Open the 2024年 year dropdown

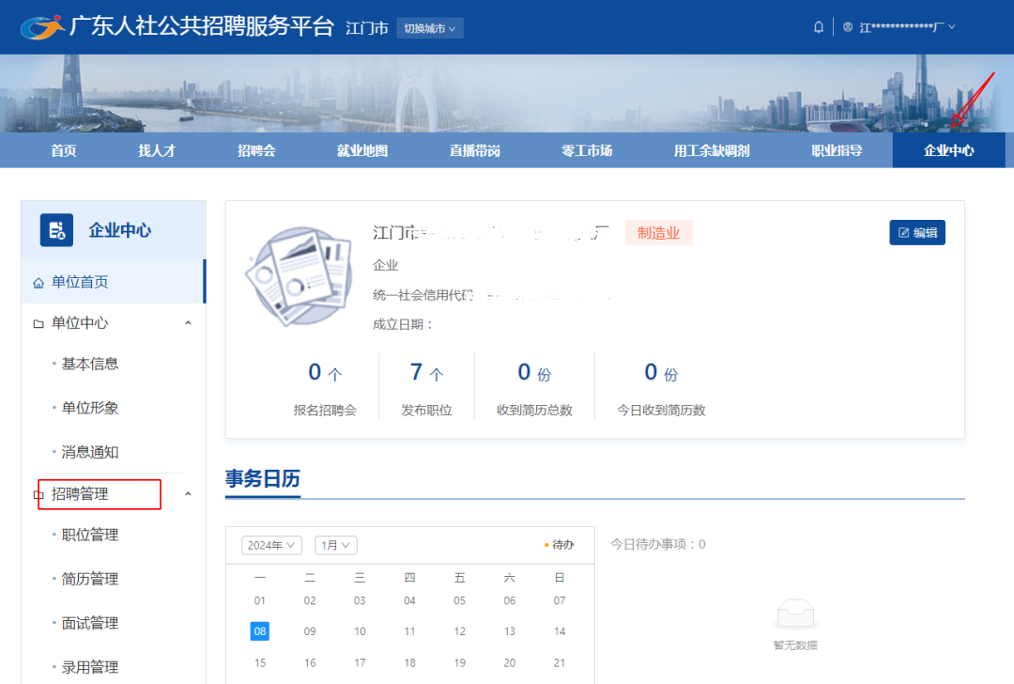click(271, 545)
